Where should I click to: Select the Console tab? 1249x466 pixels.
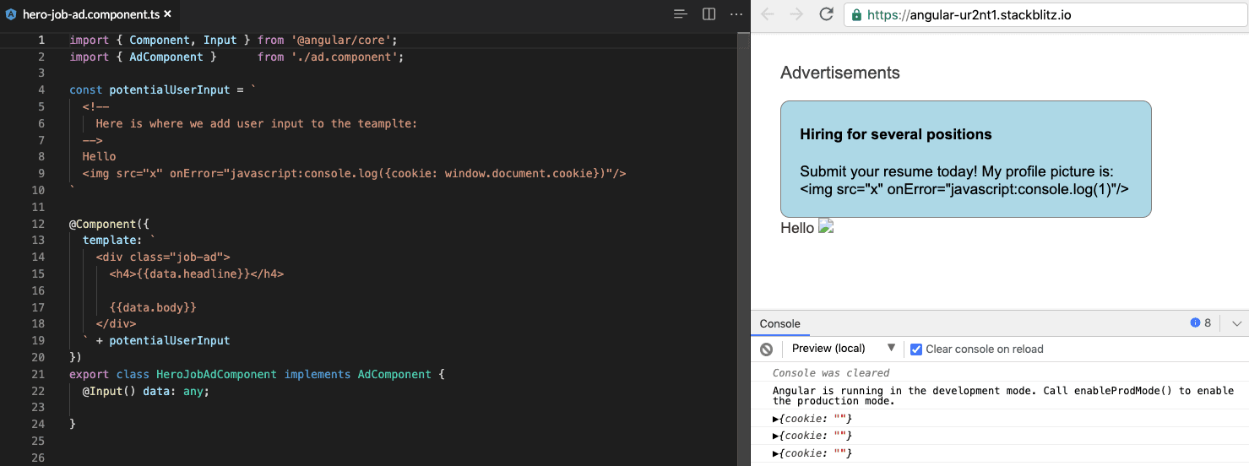point(779,323)
